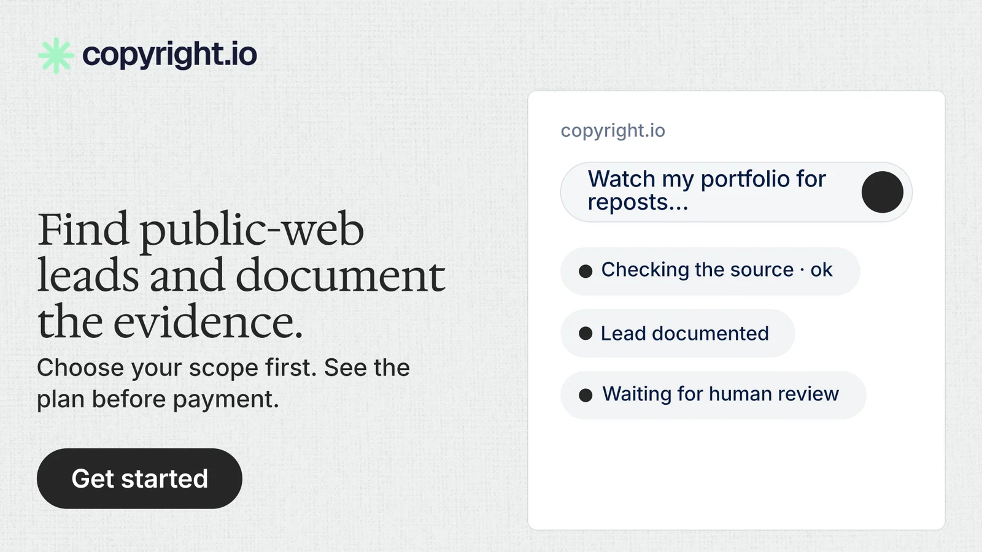Screen dimensions: 982x552
Task: Click the dark round send button
Action: pyautogui.click(x=882, y=192)
